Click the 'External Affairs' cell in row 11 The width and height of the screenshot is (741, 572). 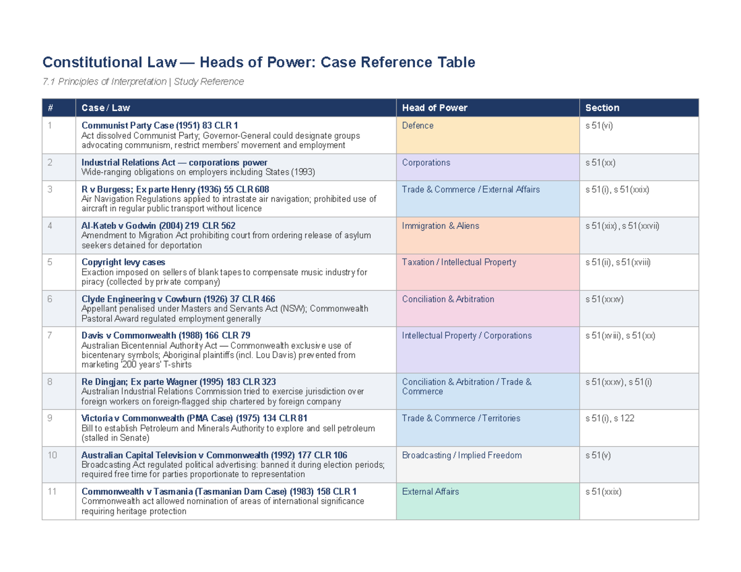(x=488, y=500)
